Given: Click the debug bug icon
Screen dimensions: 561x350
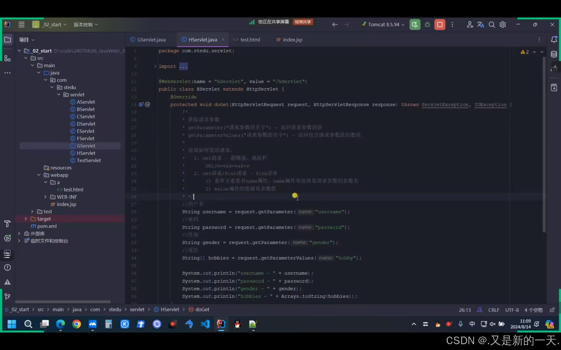Looking at the screenshot, I should tap(427, 24).
